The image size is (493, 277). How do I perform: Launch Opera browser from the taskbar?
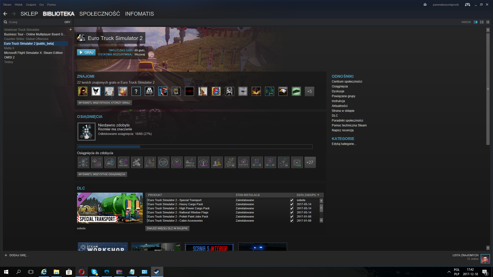pos(82,272)
